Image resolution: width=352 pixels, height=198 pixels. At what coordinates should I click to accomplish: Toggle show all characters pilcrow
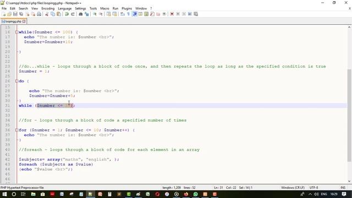click(128, 14)
